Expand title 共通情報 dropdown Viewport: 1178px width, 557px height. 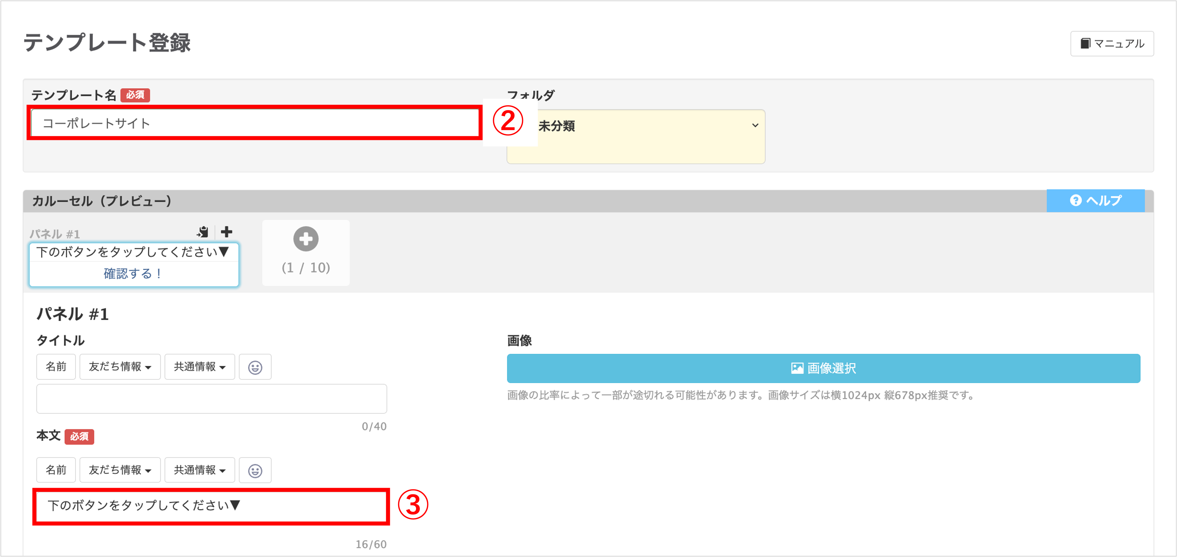click(199, 367)
